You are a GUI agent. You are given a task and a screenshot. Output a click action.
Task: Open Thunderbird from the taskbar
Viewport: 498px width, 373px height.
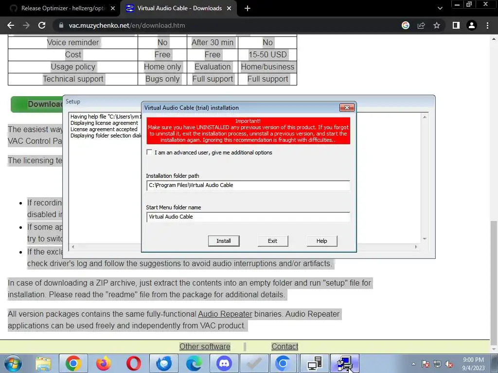[164, 363]
